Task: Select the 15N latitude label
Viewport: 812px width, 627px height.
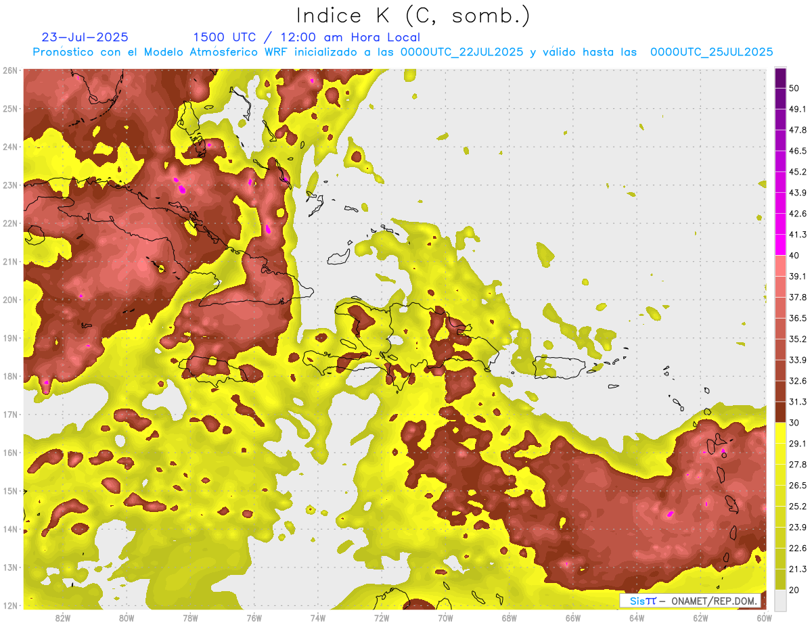Action: [x=10, y=490]
